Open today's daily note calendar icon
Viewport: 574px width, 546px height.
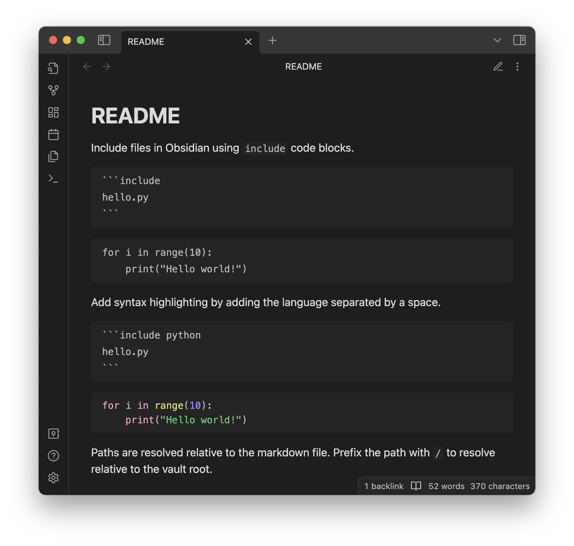pos(53,134)
